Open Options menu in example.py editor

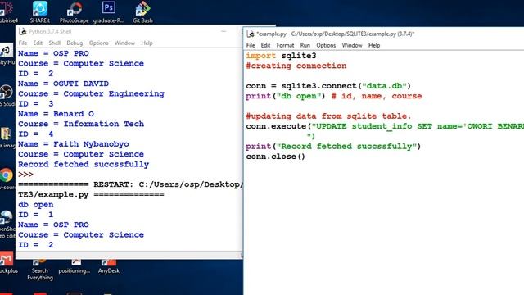click(326, 45)
